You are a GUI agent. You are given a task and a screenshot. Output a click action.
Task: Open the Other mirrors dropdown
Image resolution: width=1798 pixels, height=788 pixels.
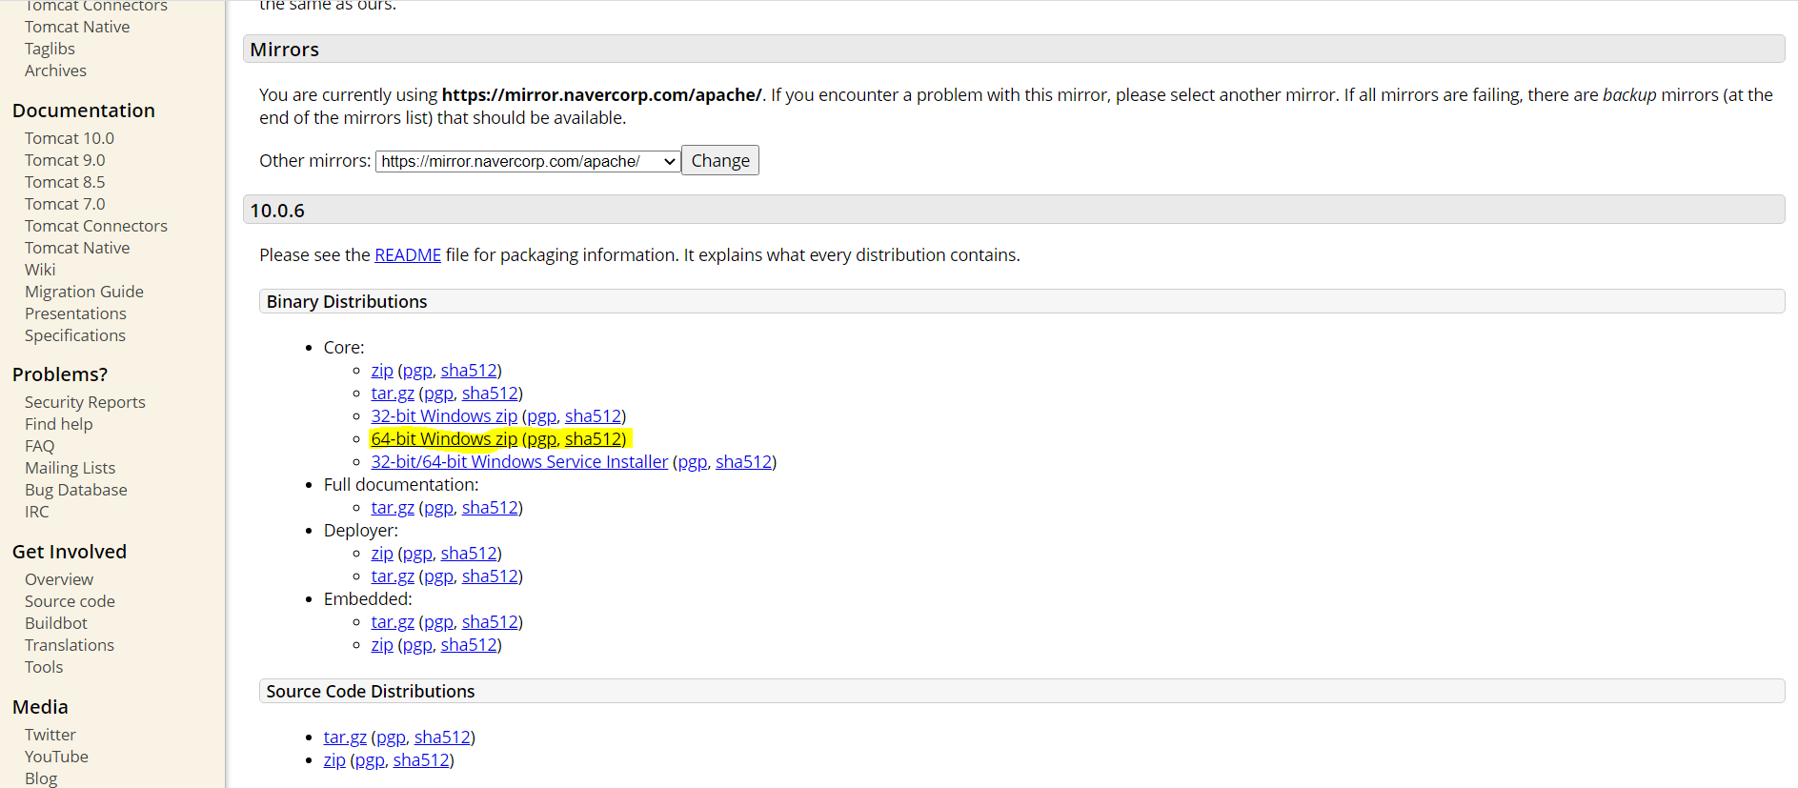pos(528,161)
